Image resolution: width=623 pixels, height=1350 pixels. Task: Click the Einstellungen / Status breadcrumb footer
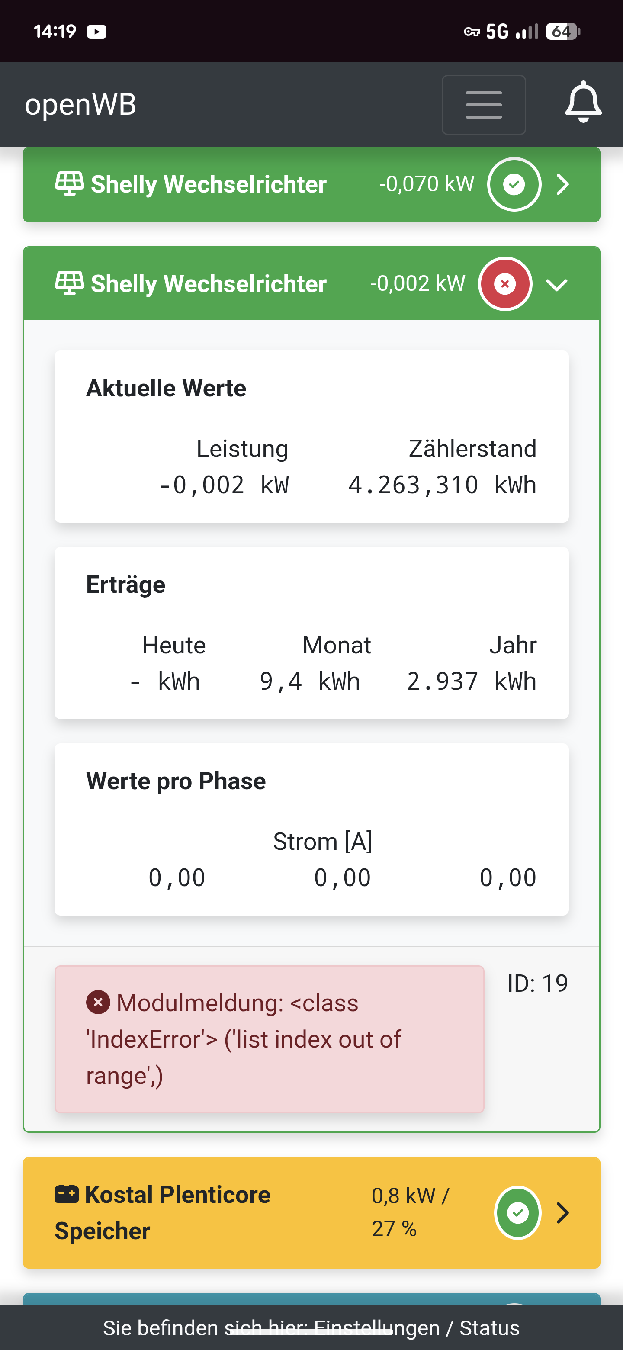pos(311,1328)
